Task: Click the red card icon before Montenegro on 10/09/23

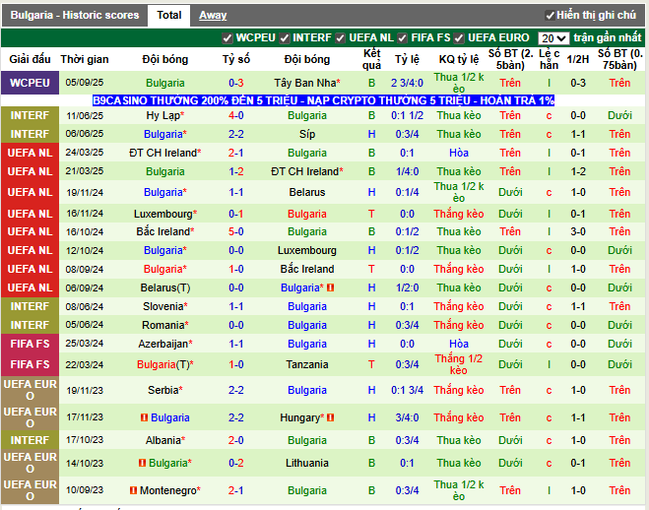Action: coord(133,490)
